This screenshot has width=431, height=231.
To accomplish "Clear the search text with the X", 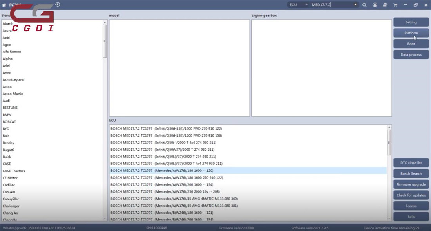I will tap(355, 5).
